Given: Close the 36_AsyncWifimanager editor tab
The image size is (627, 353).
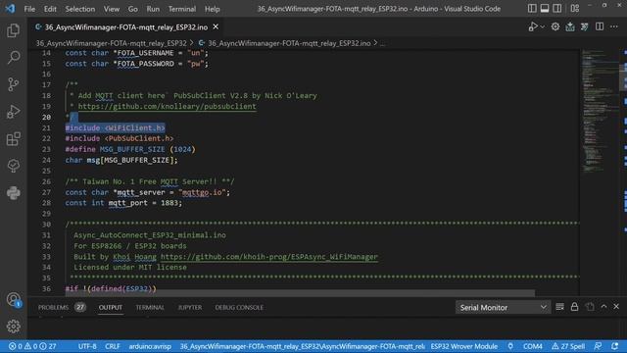Looking at the screenshot, I should [x=216, y=26].
